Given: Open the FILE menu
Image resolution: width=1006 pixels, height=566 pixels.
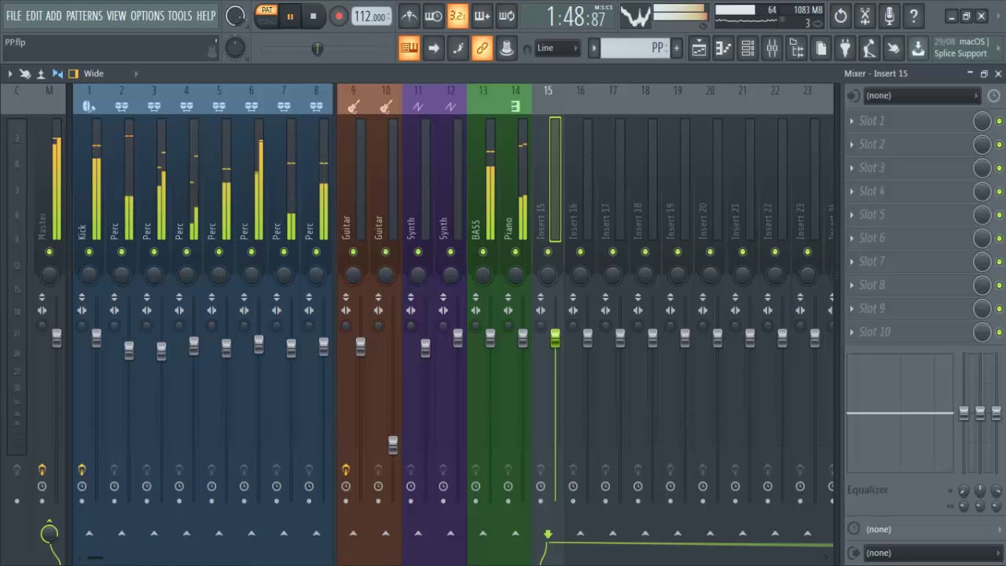Looking at the screenshot, I should (x=14, y=16).
